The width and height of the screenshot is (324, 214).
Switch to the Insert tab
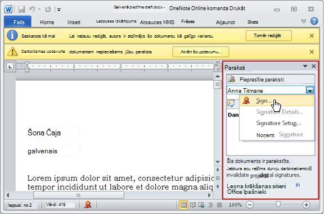pyautogui.click(x=74, y=22)
